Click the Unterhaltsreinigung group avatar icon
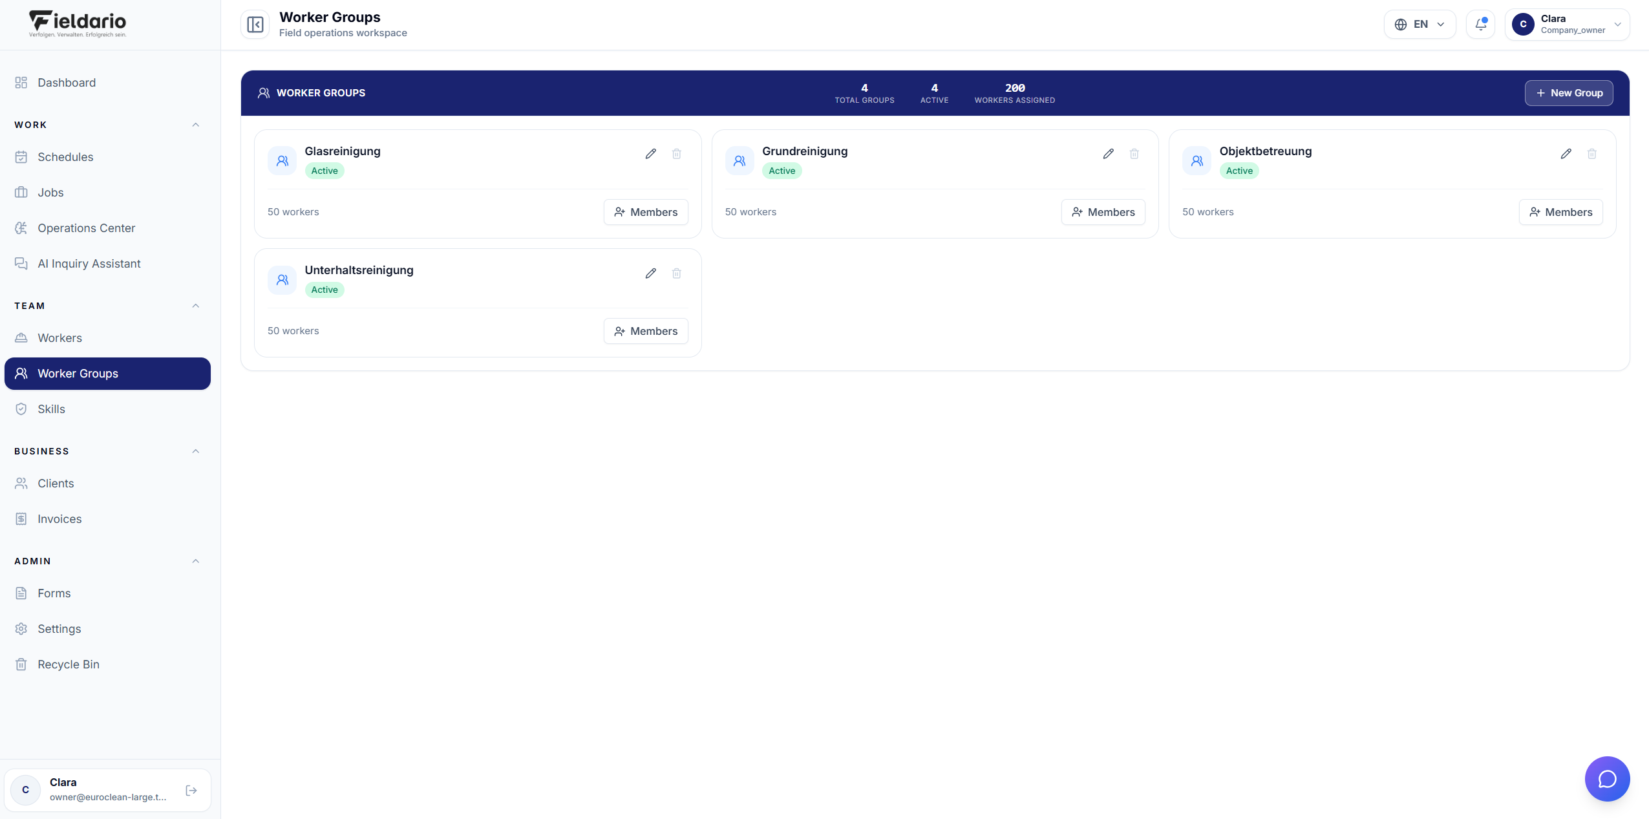 point(282,280)
